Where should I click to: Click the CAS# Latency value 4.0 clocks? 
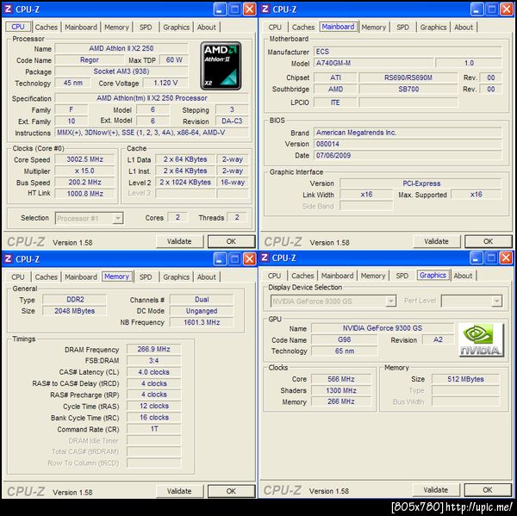point(153,372)
